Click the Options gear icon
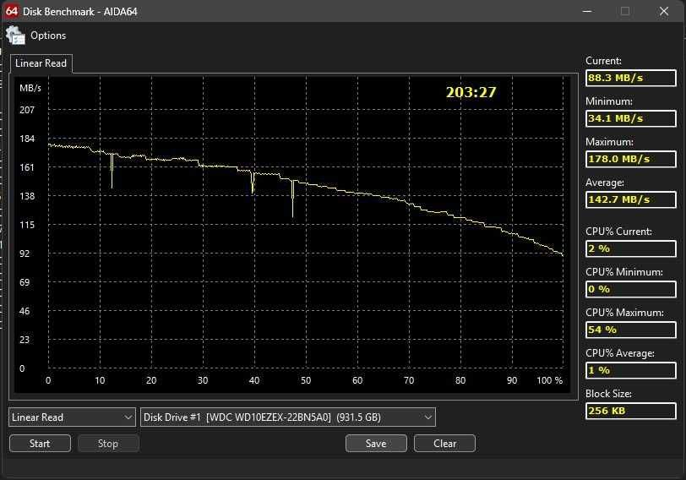This screenshot has width=686, height=480. [x=15, y=35]
